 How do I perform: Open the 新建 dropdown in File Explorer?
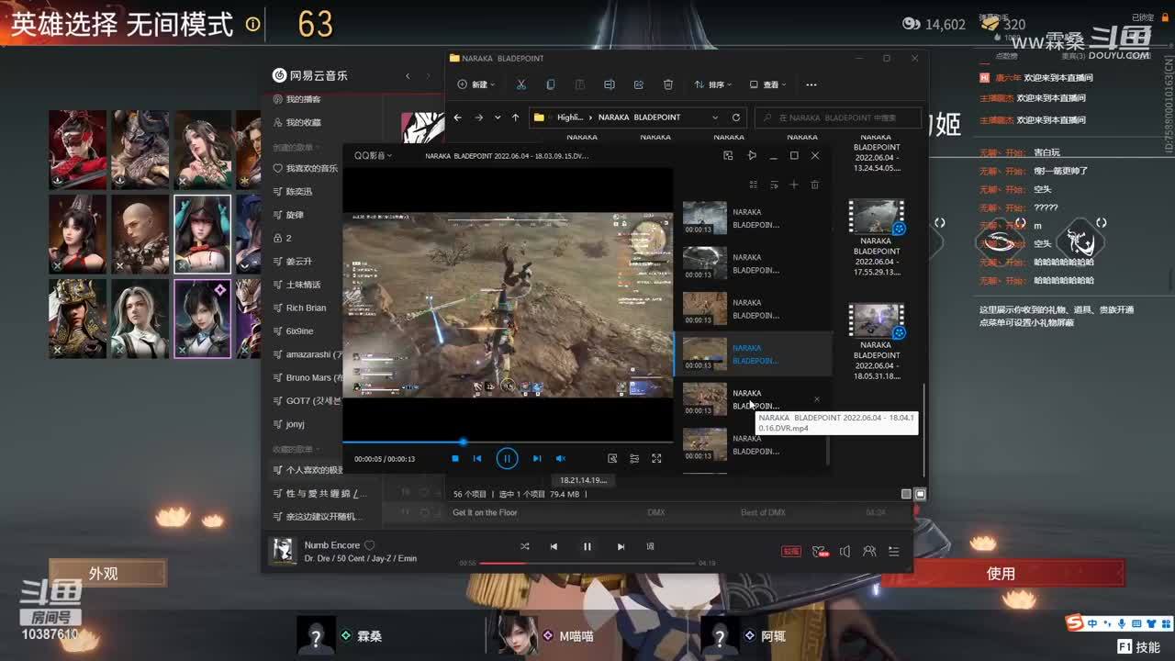click(x=476, y=84)
